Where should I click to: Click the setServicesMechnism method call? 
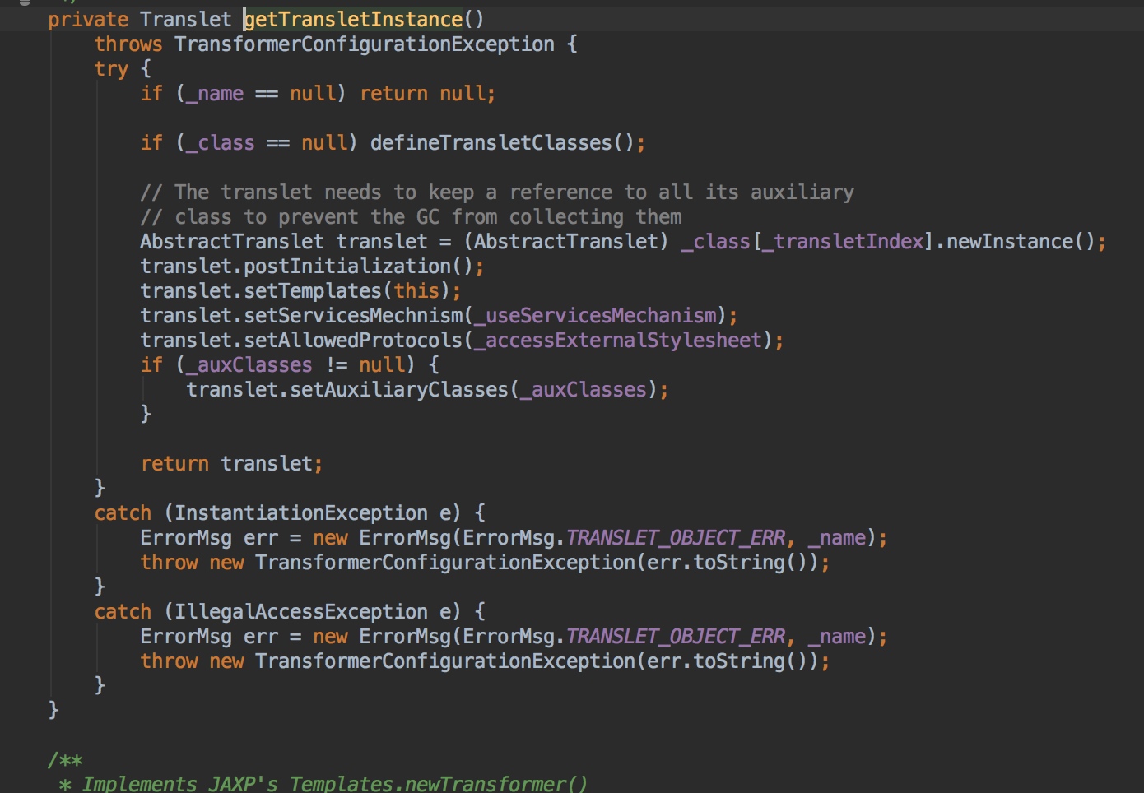click(x=354, y=315)
